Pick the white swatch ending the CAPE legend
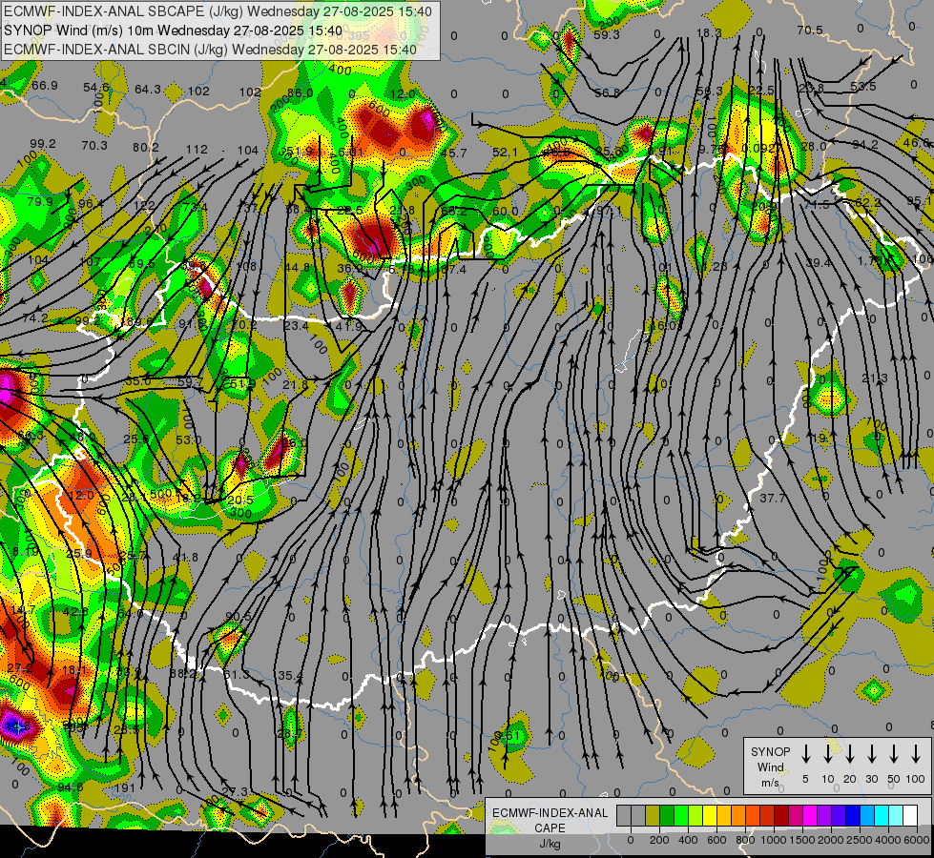 click(910, 815)
